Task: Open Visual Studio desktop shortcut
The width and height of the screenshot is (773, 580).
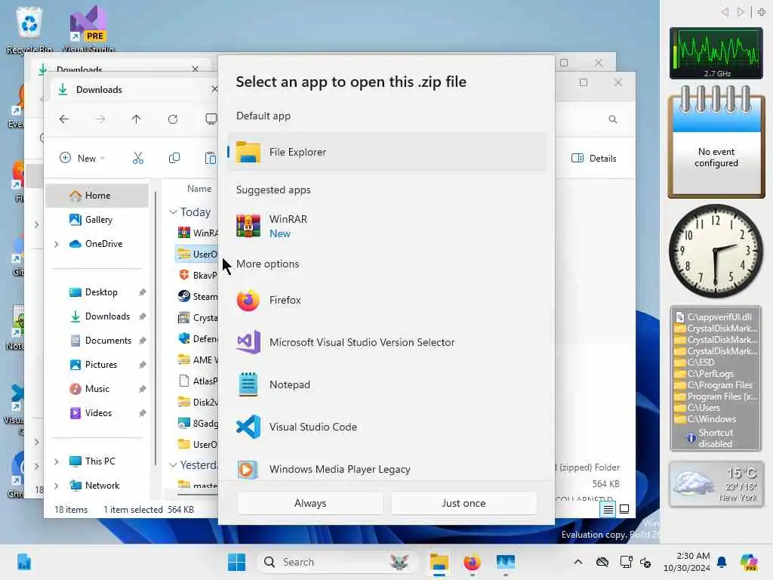Action: coord(88,29)
